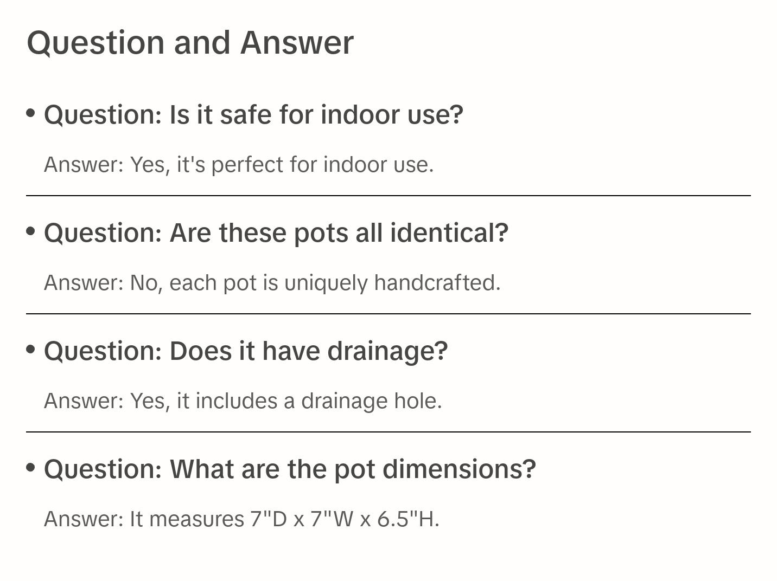The image size is (777, 581).
Task: Click the word "handcrafted" in the second answer
Action: [437, 283]
